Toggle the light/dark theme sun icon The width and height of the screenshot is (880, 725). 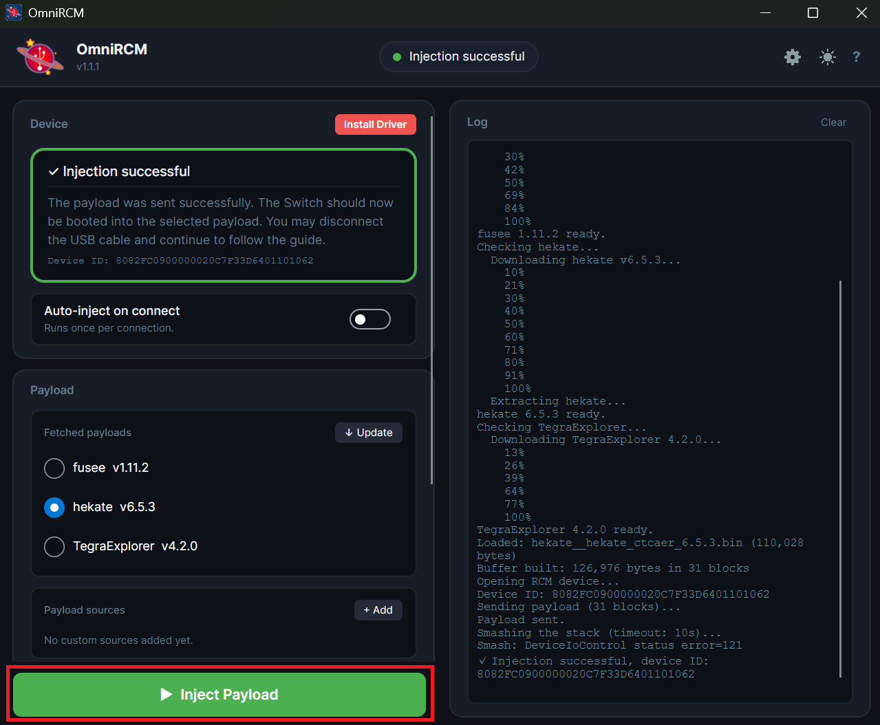(828, 57)
